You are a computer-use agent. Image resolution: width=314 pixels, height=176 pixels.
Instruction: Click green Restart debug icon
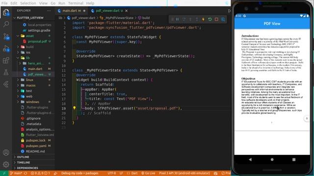click(210, 20)
